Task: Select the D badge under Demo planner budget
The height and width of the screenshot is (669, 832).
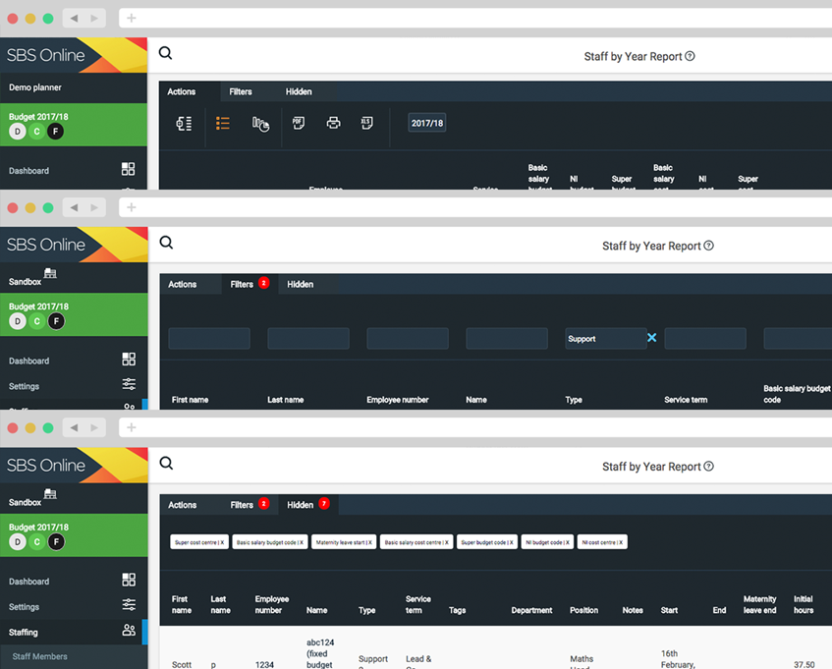Action: pyautogui.click(x=18, y=132)
